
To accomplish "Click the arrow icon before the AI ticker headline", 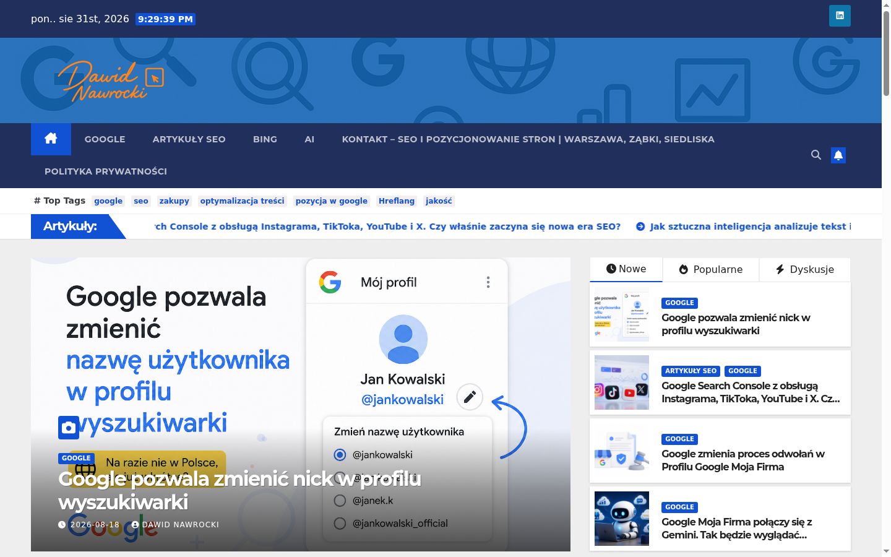I will [640, 227].
